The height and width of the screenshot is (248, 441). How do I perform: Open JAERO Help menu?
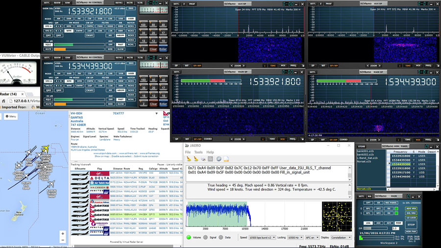(210, 152)
